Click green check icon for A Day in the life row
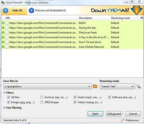The height and width of the screenshot is (124, 144). 3,37
